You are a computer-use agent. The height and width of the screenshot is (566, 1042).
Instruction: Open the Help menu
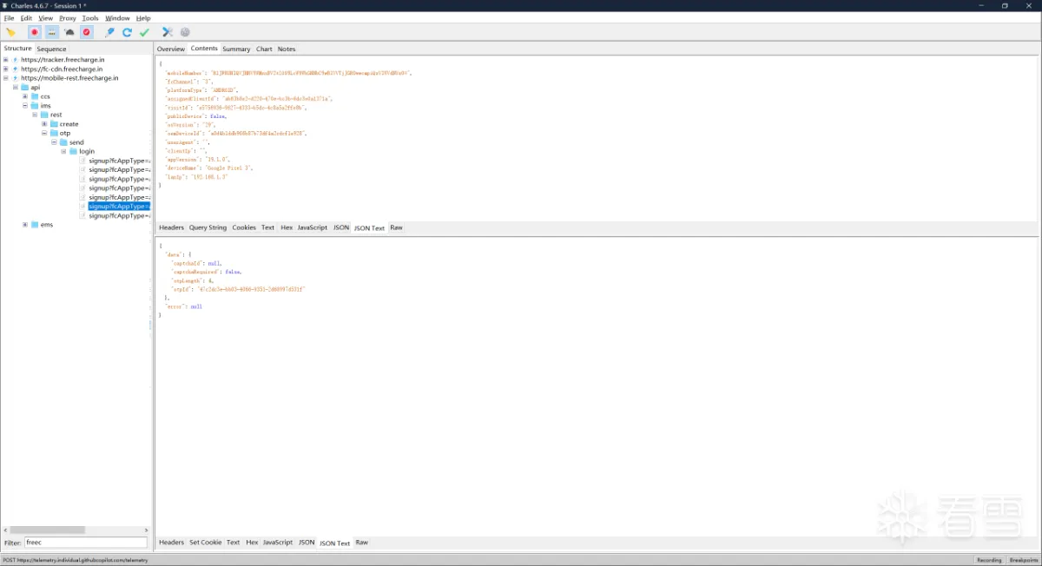(x=142, y=18)
